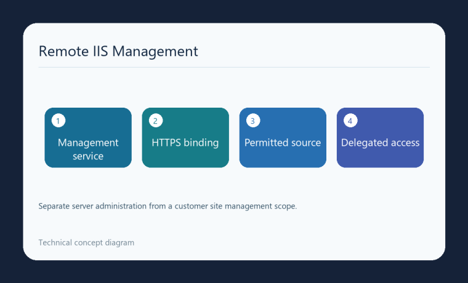The width and height of the screenshot is (468, 283).
Task: Click the Remote IIS Management heading
Action: pyautogui.click(x=118, y=51)
